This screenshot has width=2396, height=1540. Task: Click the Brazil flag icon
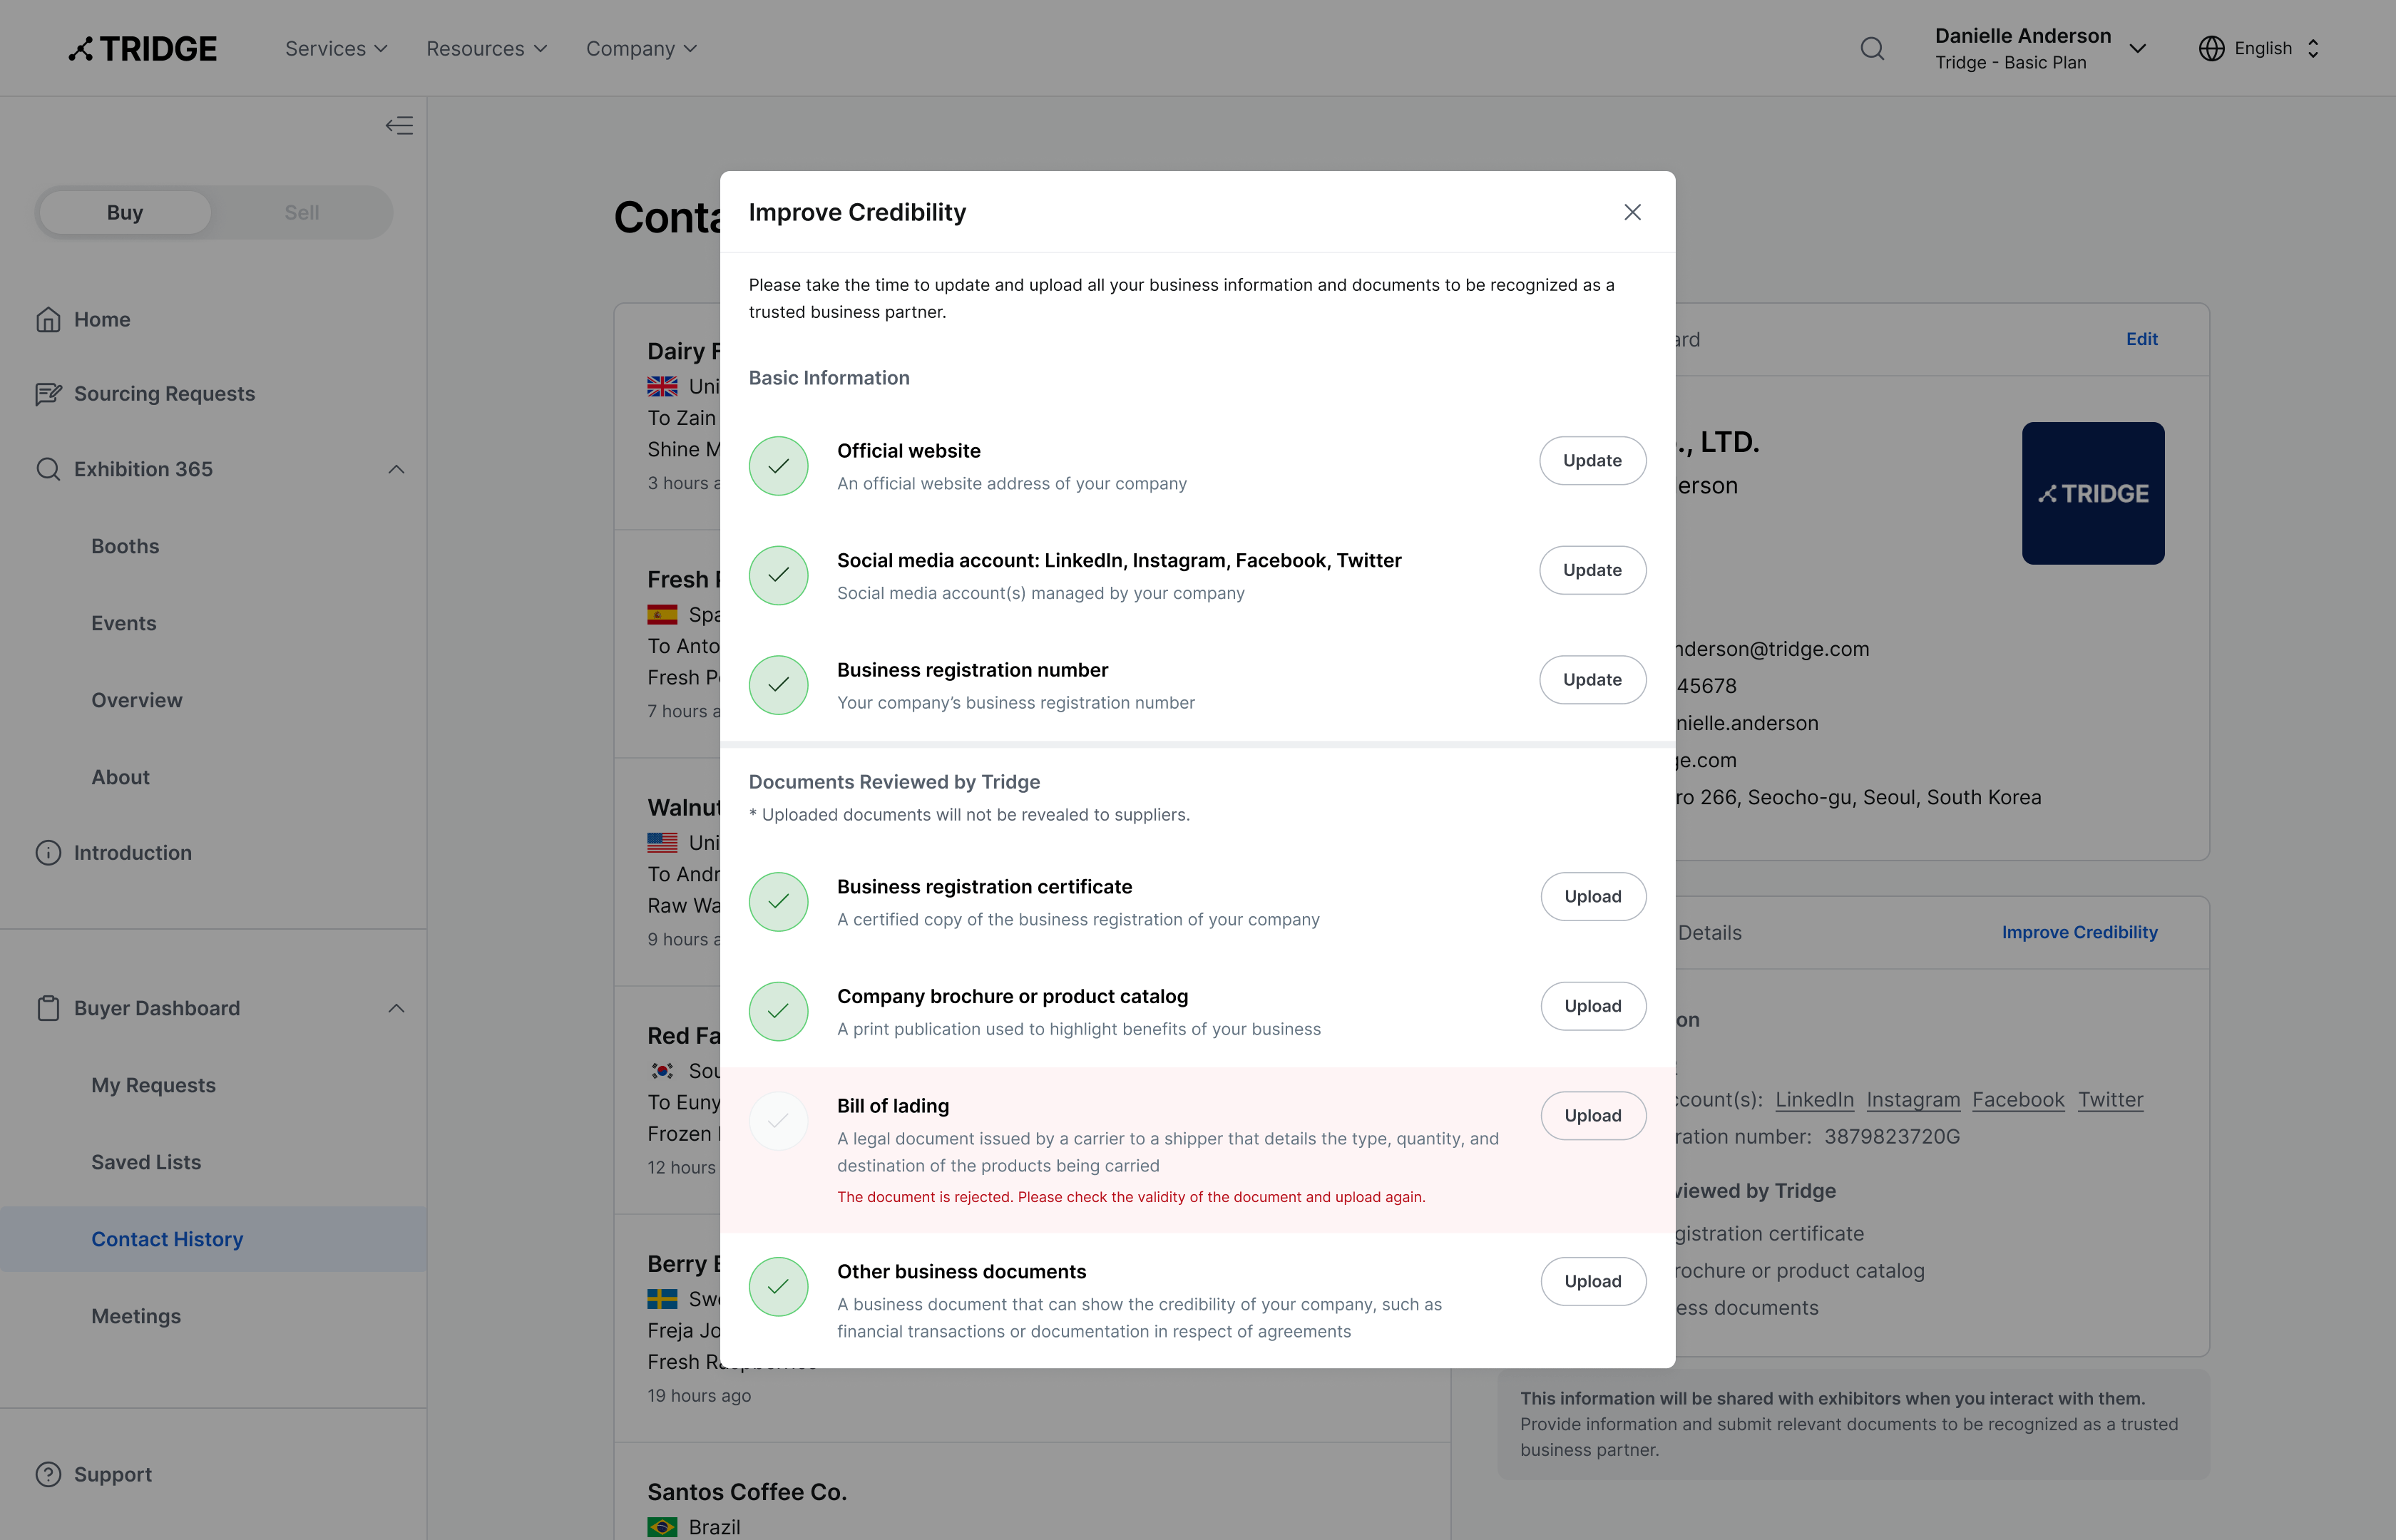pos(662,1527)
